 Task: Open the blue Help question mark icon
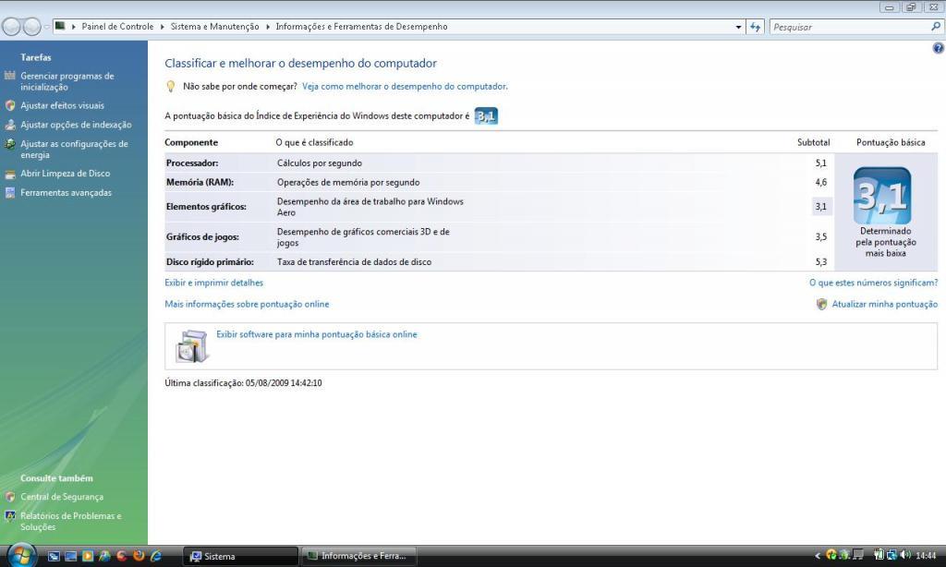pyautogui.click(x=939, y=48)
